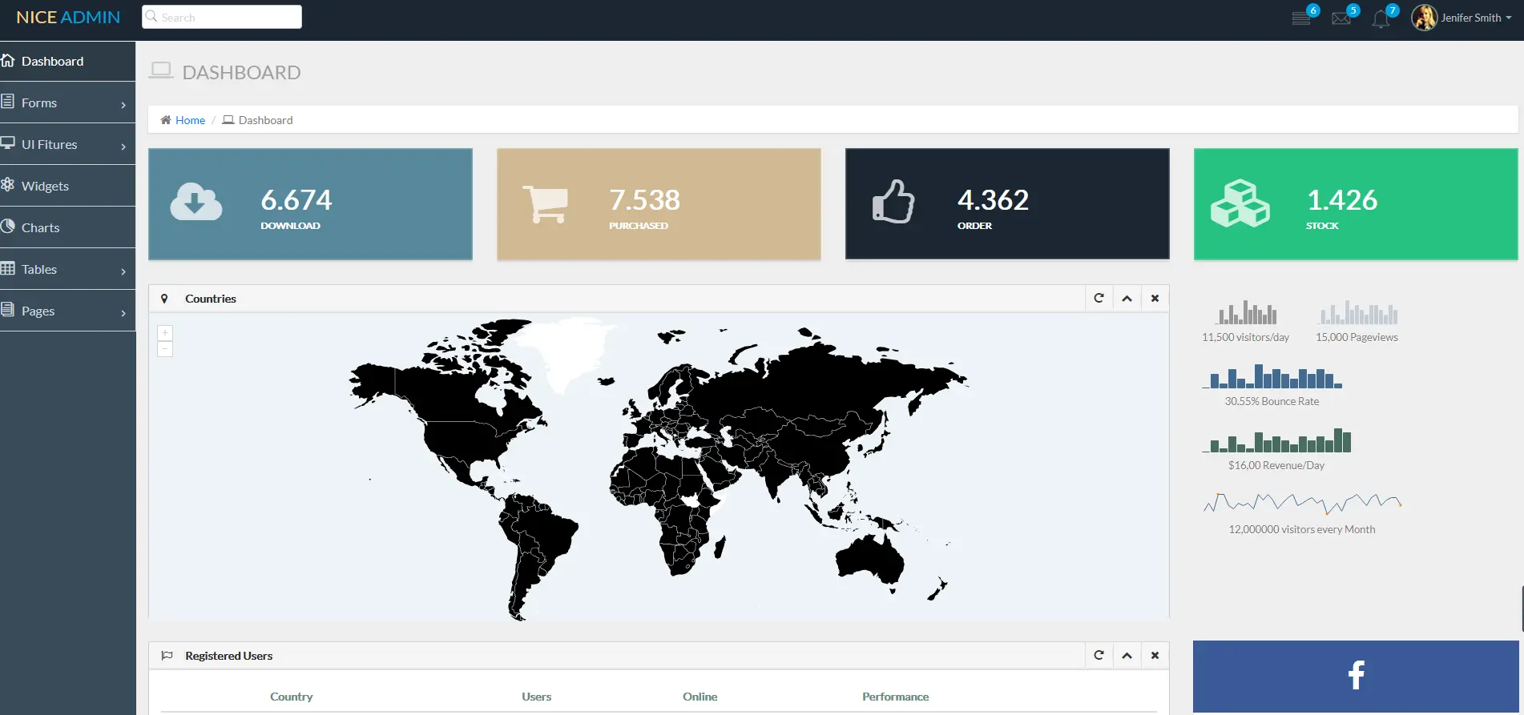This screenshot has height=715, width=1524.
Task: Zoom in on the world map
Action: (165, 333)
